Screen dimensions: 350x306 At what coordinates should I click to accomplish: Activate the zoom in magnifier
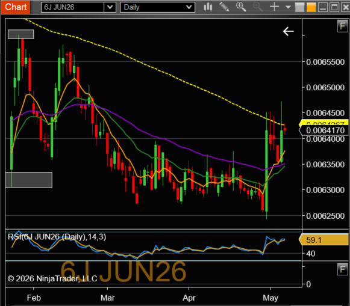pos(241,7)
